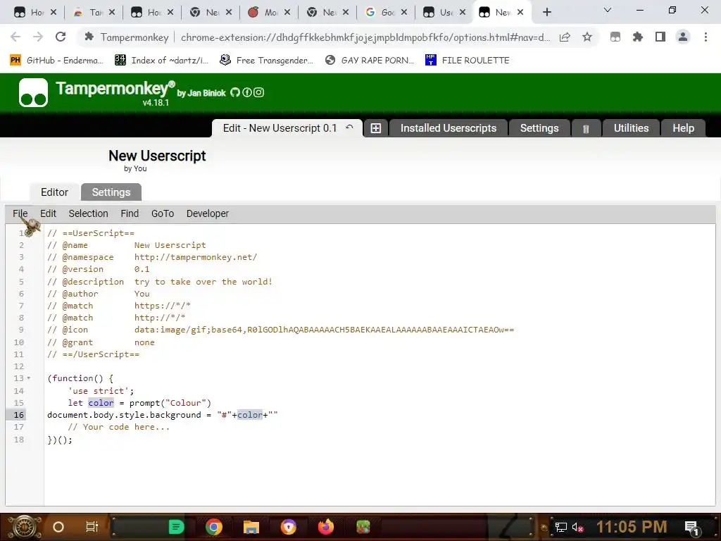Open the Utilities tab
721x541 pixels.
(x=631, y=128)
